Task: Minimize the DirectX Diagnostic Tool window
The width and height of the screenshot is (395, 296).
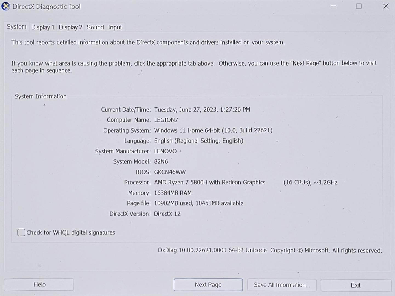Action: coord(333,6)
